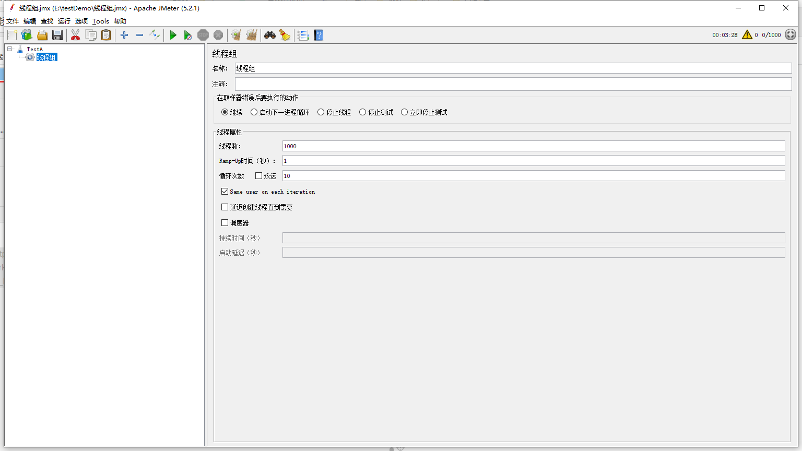802x451 pixels.
Task: Open the Templates toolbar icon
Action: (27, 35)
